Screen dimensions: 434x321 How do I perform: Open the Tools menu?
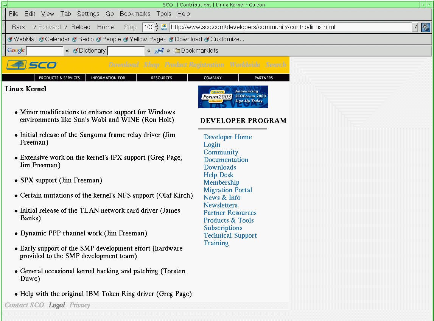[164, 14]
